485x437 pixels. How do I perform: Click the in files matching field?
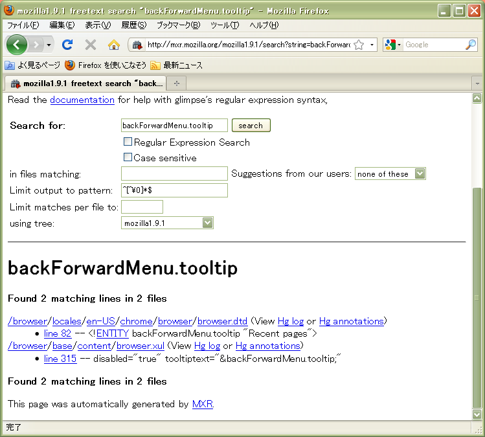(174, 174)
